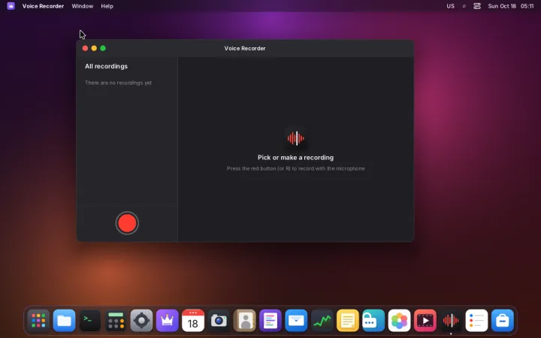Screen dimensions: 541x338
Task: Open the green chart Stocks app in dock
Action: coord(322,321)
